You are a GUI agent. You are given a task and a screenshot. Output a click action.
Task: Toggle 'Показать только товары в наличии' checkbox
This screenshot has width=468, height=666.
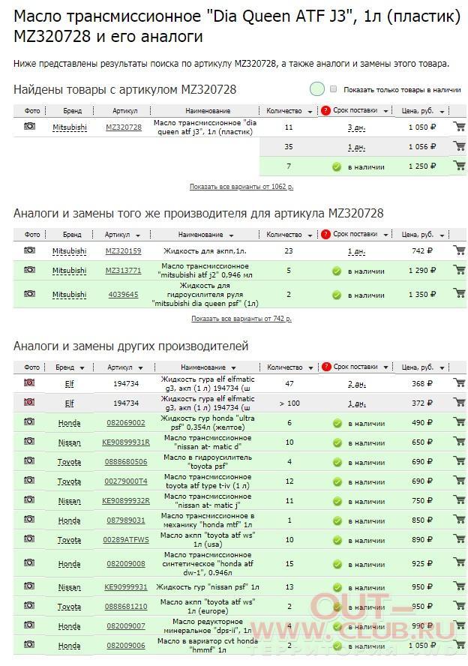pos(334,89)
